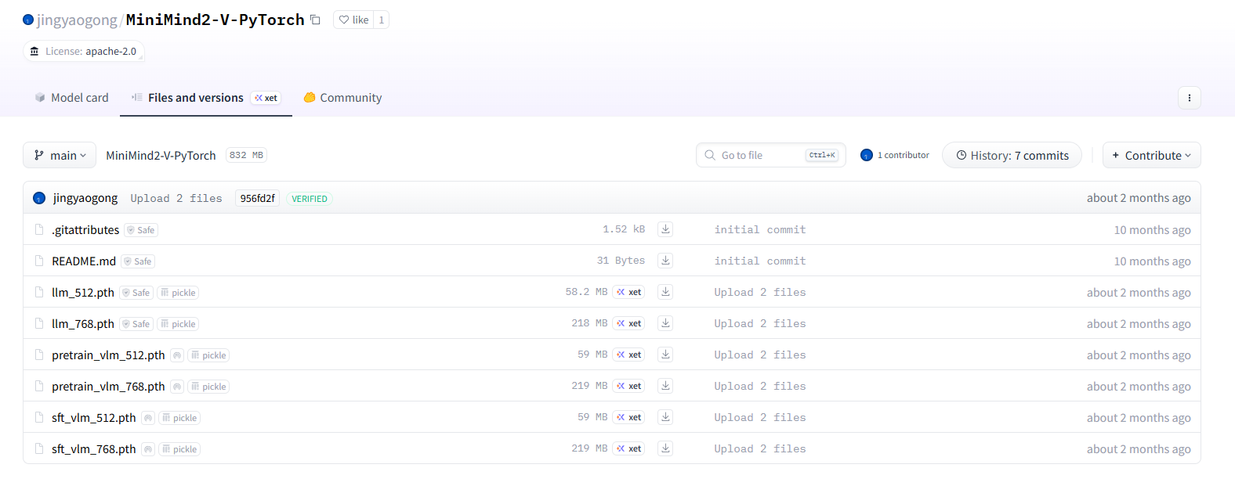Open the apache-2.0 license tag
1235x486 pixels.
pos(84,51)
